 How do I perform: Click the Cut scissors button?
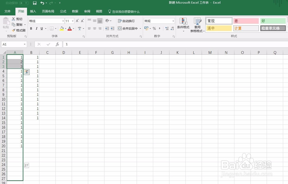pos(17,19)
